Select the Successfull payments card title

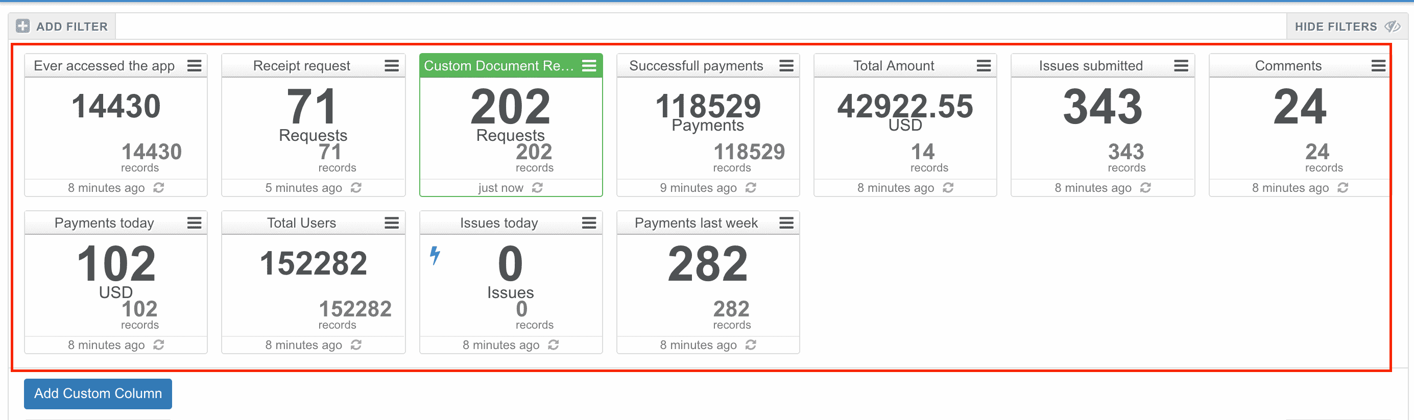(696, 66)
